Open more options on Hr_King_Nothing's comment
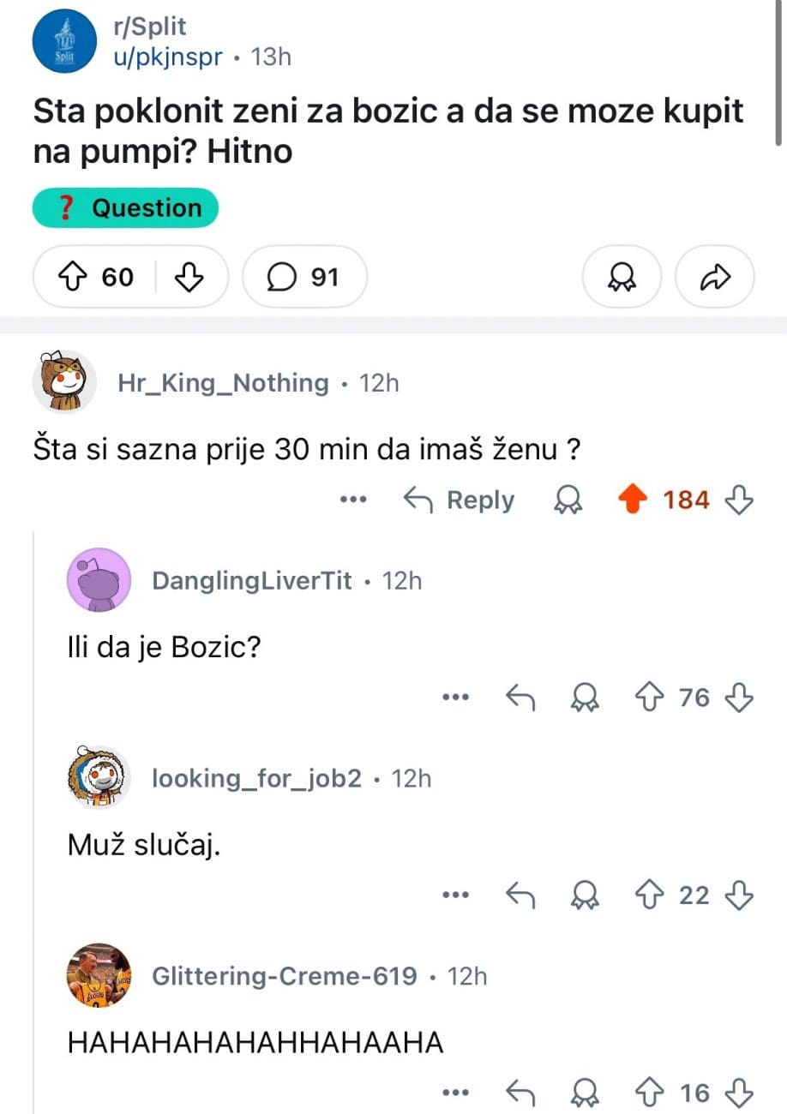Viewport: 787px width, 1114px height. [353, 500]
